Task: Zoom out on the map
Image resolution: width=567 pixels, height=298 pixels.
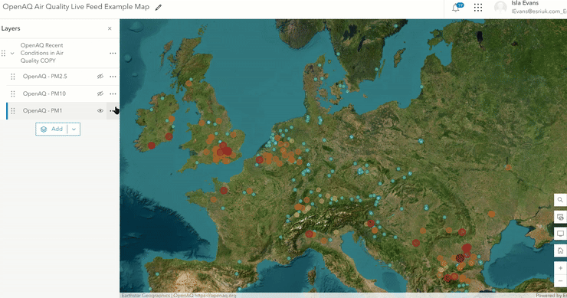Action: tap(560, 280)
